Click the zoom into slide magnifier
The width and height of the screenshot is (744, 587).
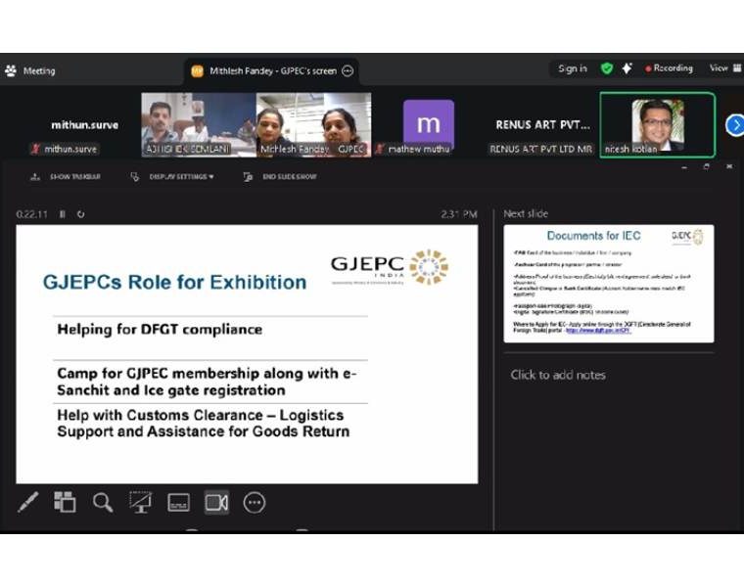pyautogui.click(x=103, y=503)
